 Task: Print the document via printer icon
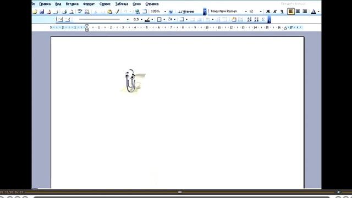[64, 12]
